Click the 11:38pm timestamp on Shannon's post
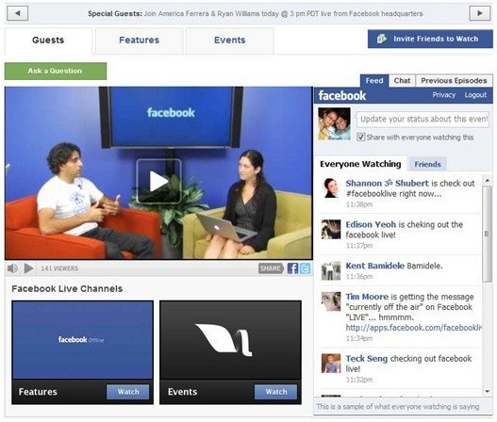 click(359, 204)
